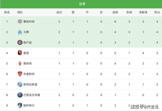Click the 净胜球 column header
The image size is (162, 111).
pyautogui.click(x=143, y=12)
